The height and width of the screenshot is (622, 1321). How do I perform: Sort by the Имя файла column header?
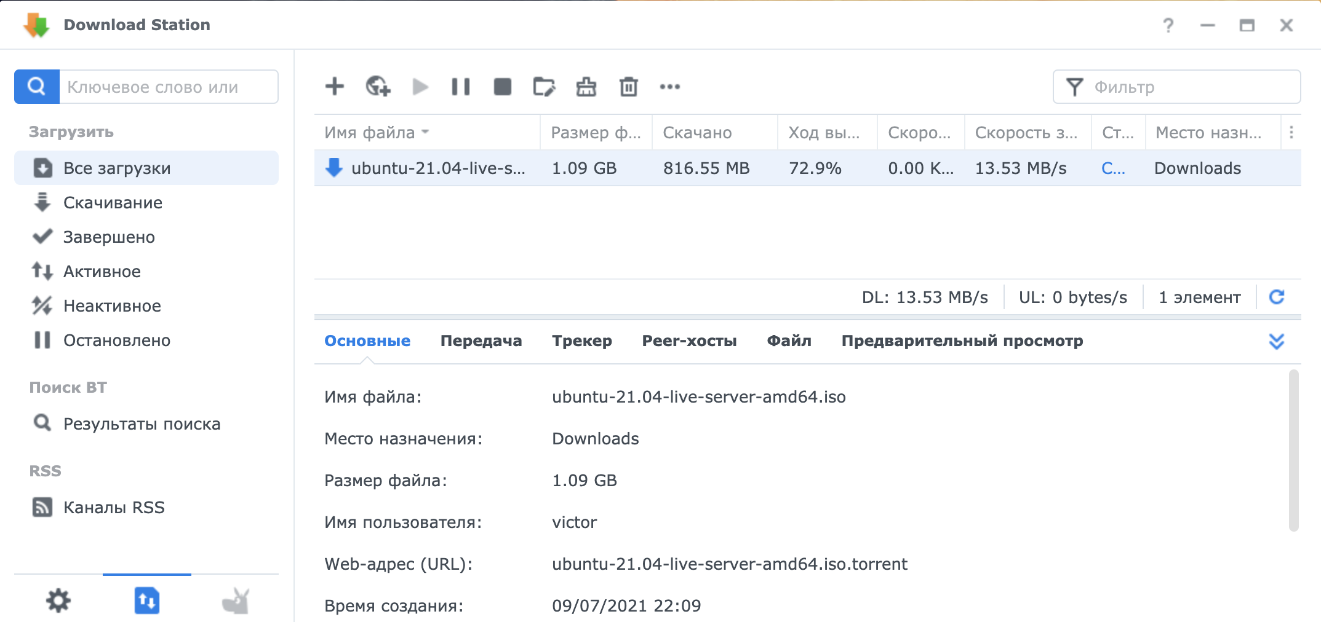[x=370, y=133]
